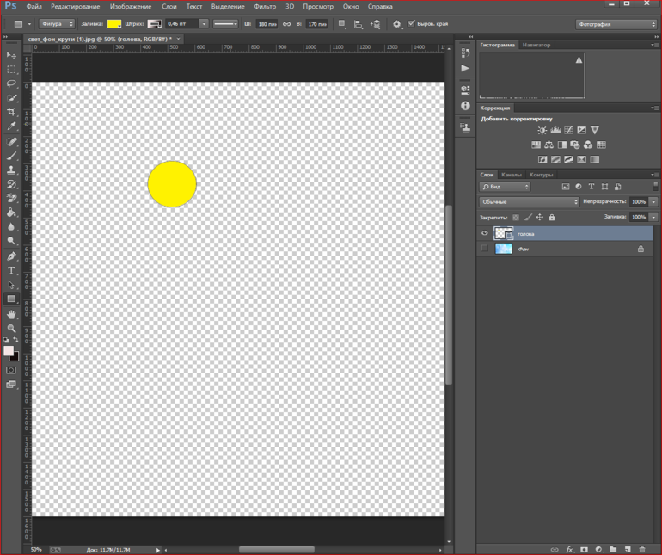Pick the Eyedropper tool
This screenshot has height=555, width=662.
point(12,126)
